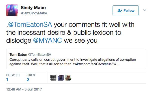Viewport: 152px width, 93px height.
Task: Open the first liker's dark avatar
Action: [x=53, y=78]
